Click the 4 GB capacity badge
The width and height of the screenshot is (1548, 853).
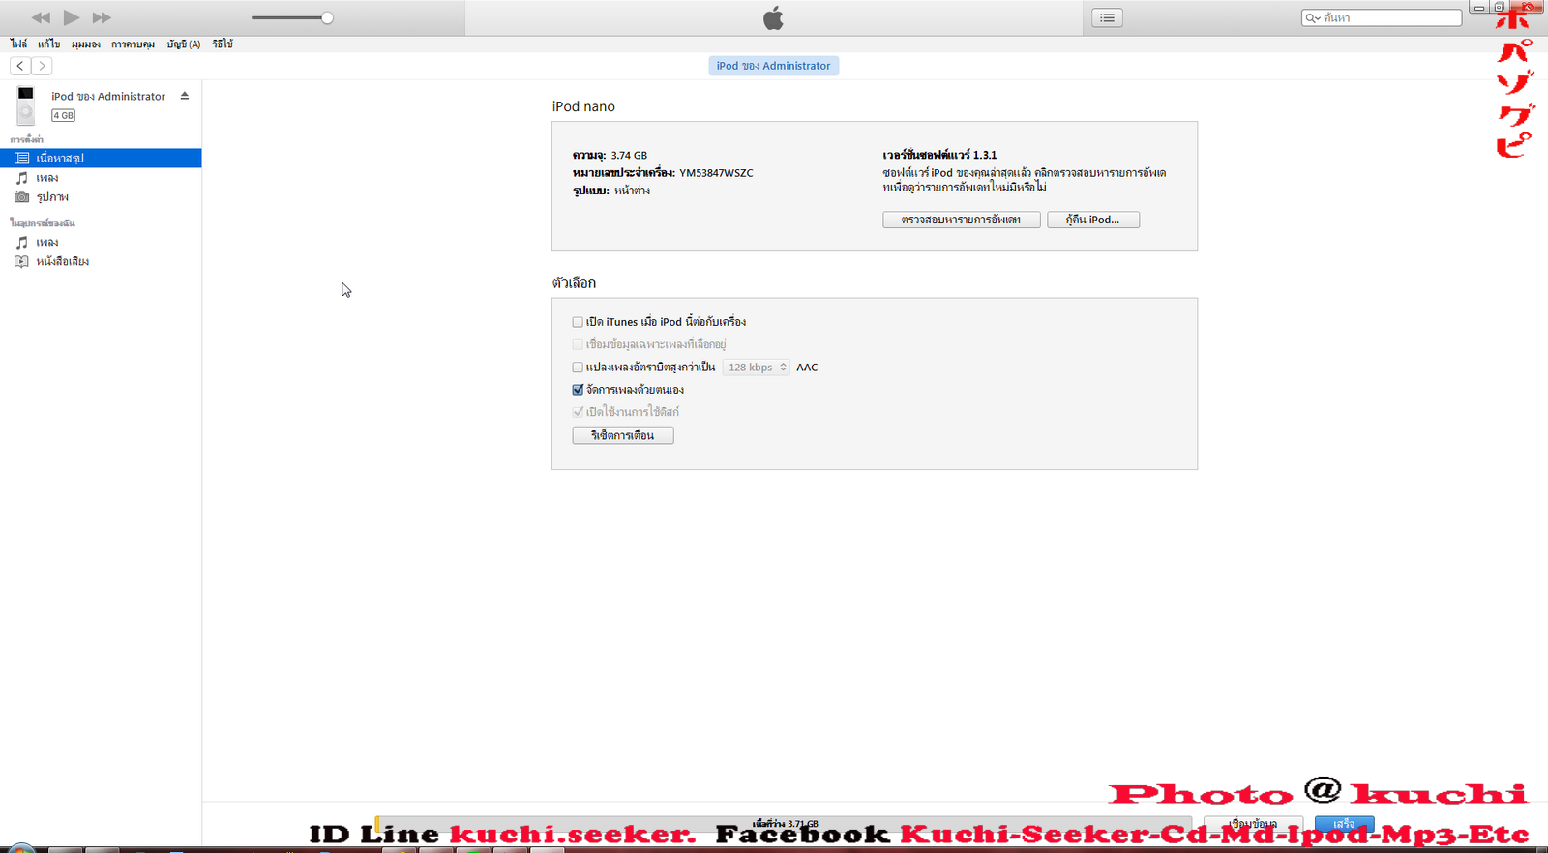[x=63, y=115]
